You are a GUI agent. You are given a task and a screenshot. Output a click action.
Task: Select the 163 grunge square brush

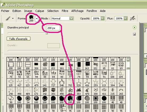[87, 66]
